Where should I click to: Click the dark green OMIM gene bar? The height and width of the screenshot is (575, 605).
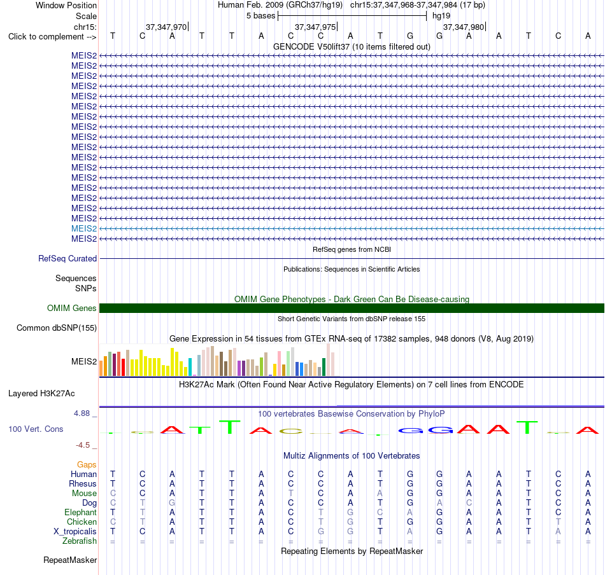[352, 308]
